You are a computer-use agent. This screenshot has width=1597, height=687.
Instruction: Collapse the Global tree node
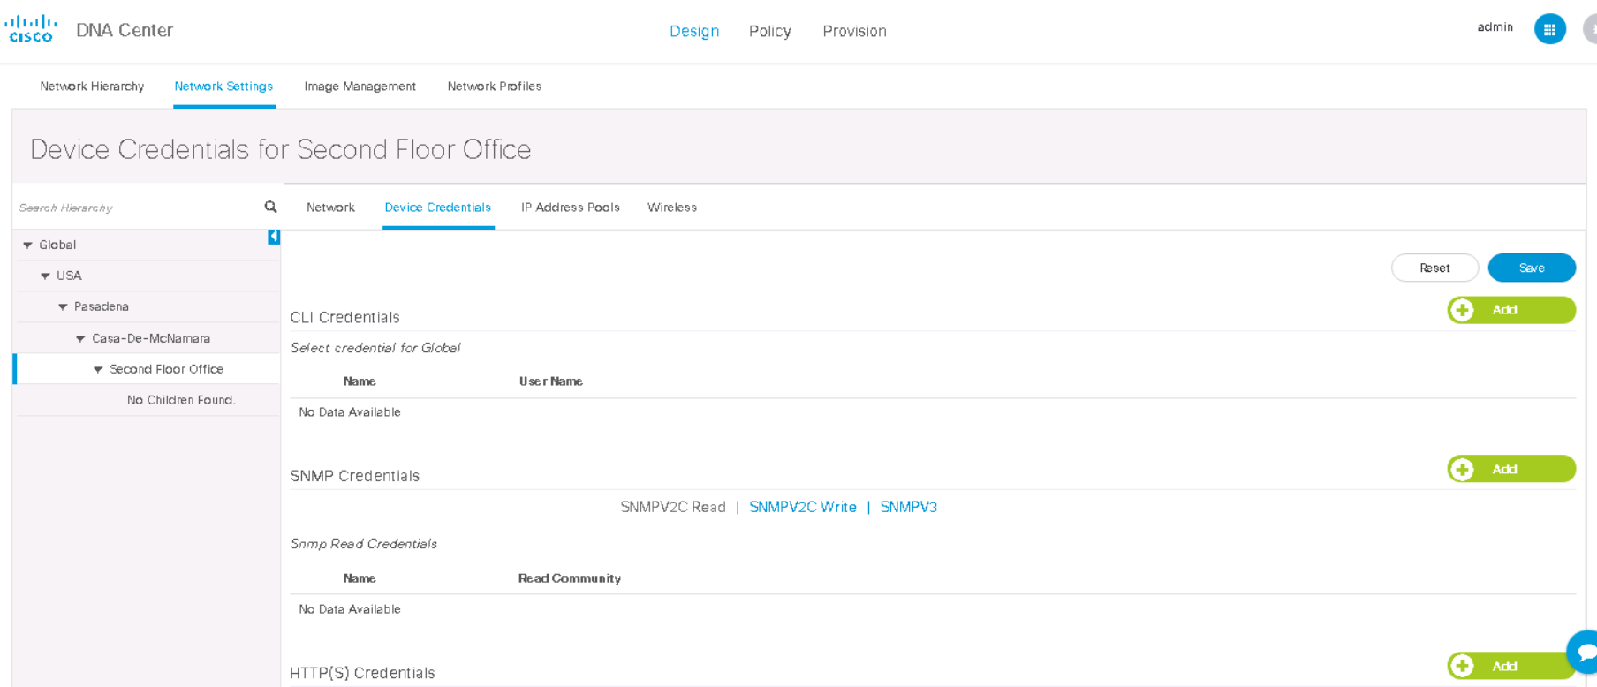click(27, 245)
